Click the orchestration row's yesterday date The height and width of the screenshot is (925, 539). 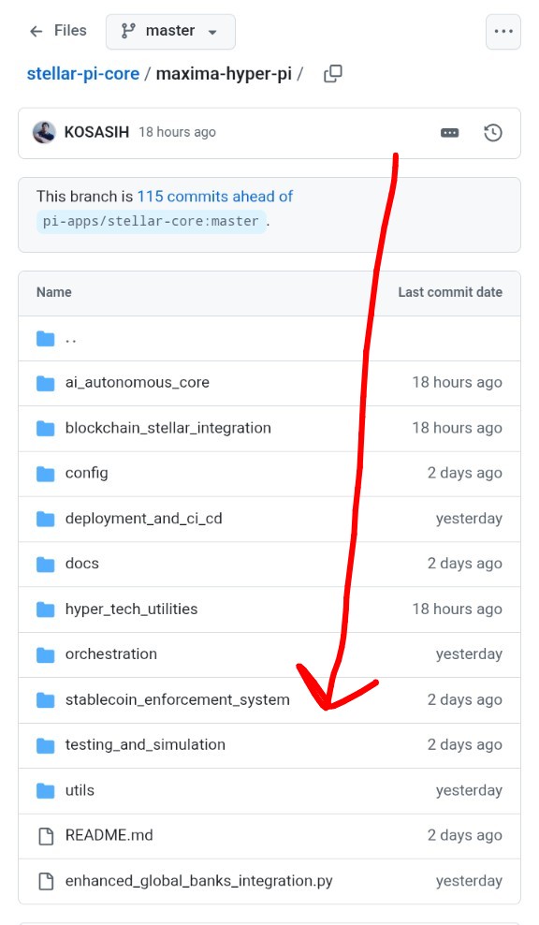(469, 654)
